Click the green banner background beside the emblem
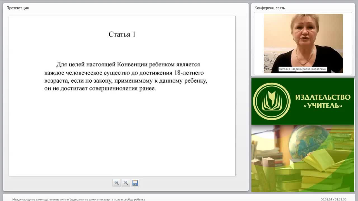 click(x=322, y=117)
